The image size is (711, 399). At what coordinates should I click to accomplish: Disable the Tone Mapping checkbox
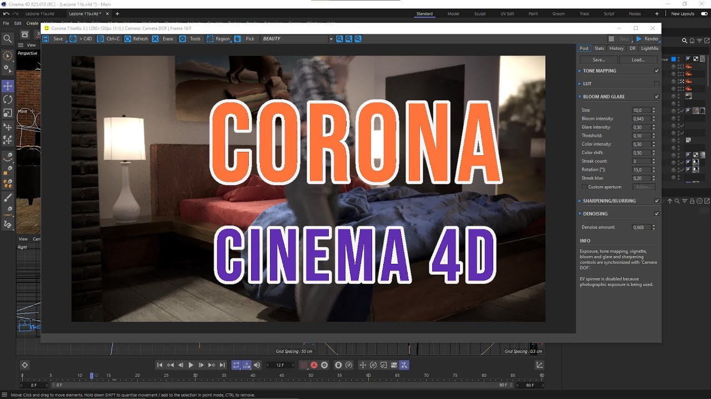coord(657,71)
